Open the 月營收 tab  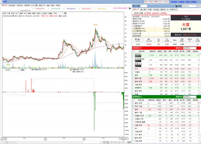tap(58, 5)
